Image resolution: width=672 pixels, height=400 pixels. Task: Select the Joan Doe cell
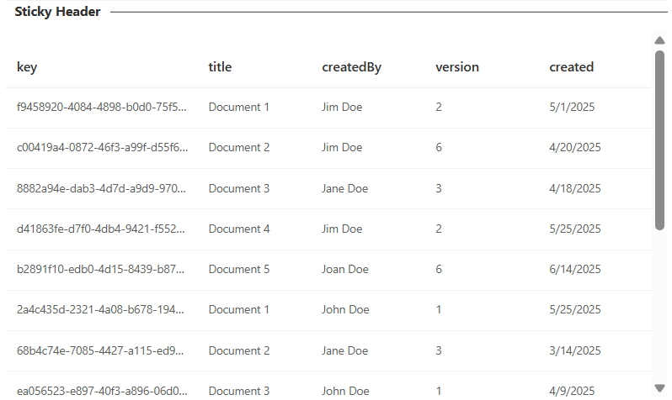click(345, 269)
